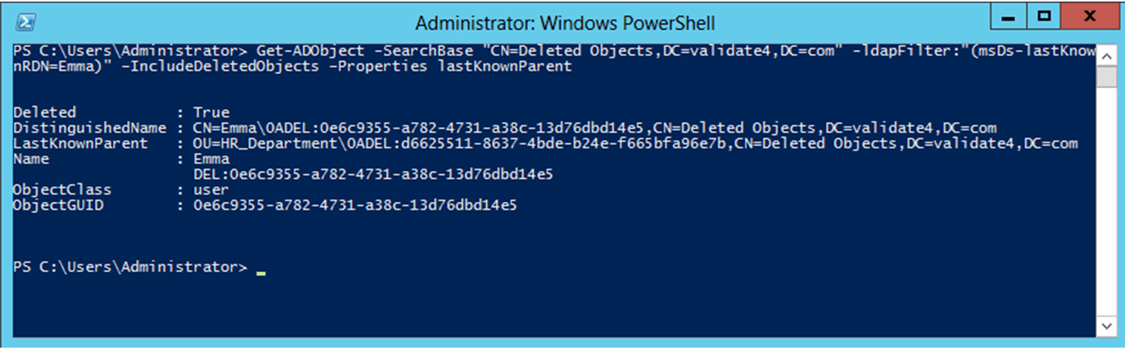This screenshot has width=1125, height=350.
Task: Click the DistinguishedName output value
Action: pyautogui.click(x=594, y=128)
